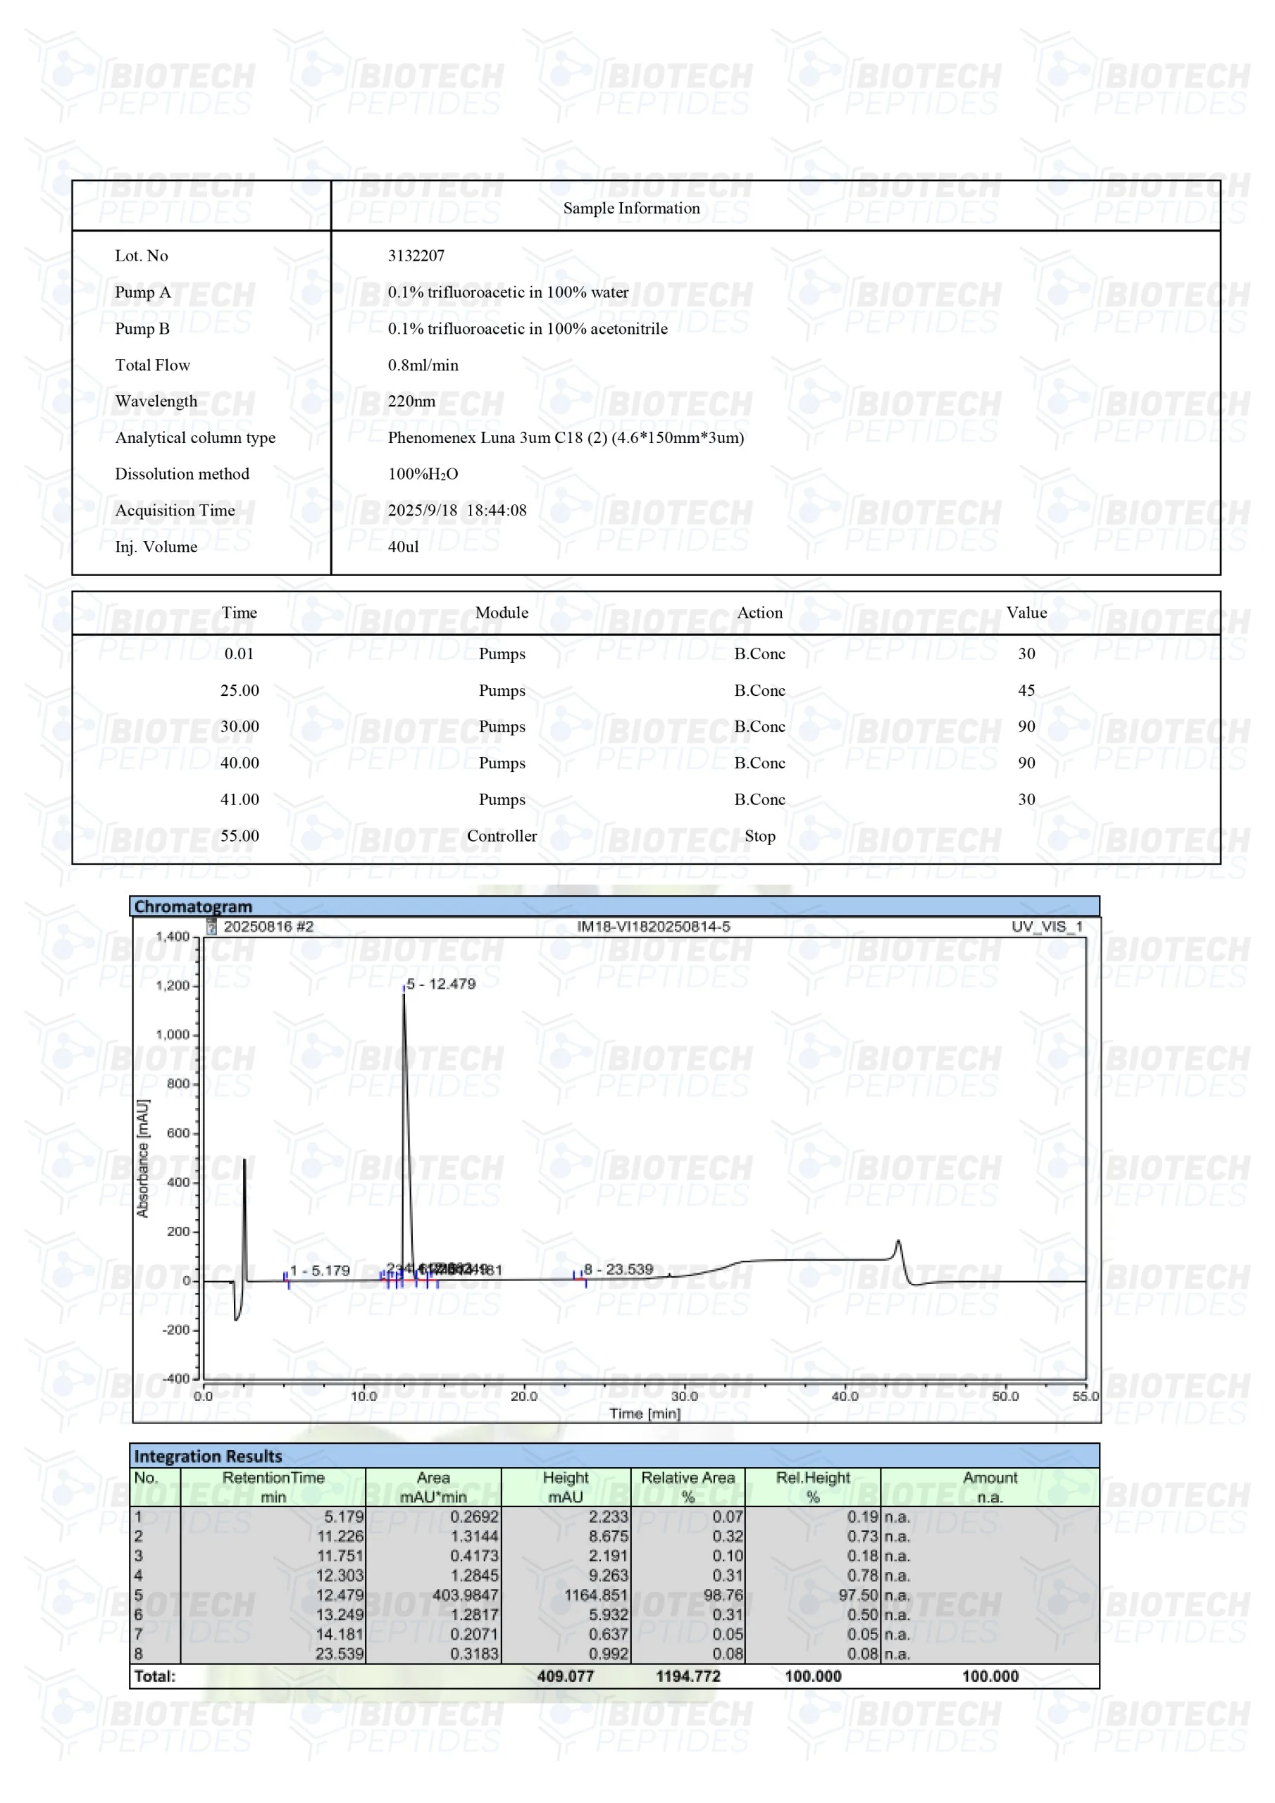Click the IM18-VI1820250814-5 sample title
The height and width of the screenshot is (1803, 1275).
coord(653,927)
